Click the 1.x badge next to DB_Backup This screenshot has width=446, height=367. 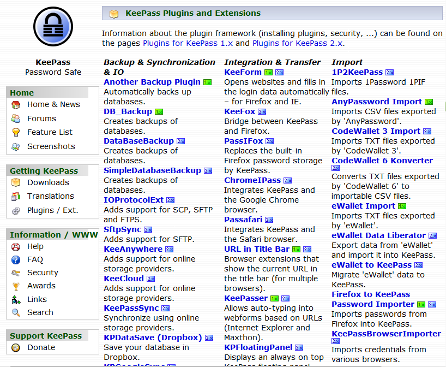point(159,112)
